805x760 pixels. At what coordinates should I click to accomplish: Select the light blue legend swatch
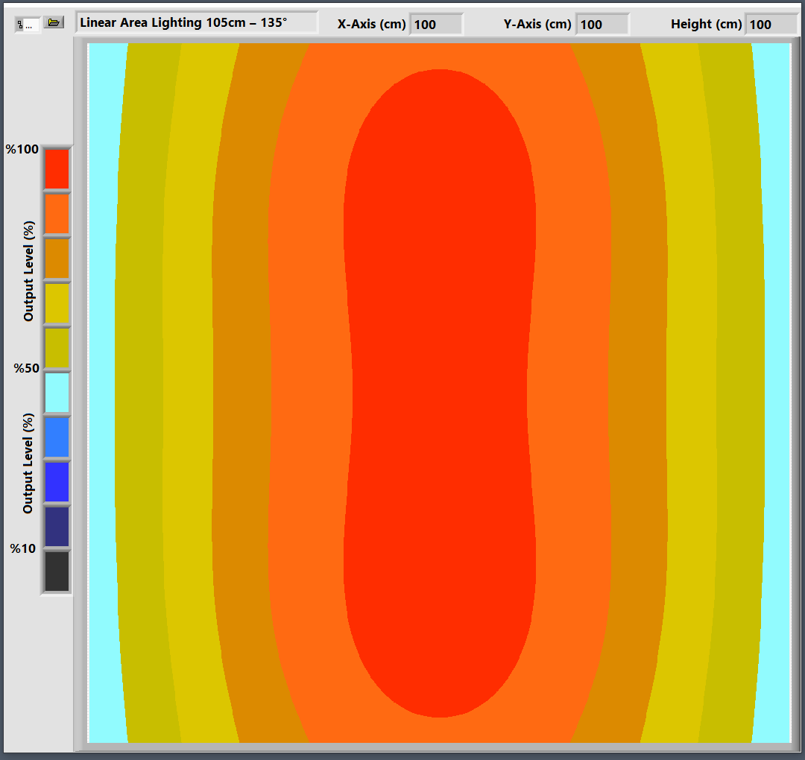(x=57, y=437)
